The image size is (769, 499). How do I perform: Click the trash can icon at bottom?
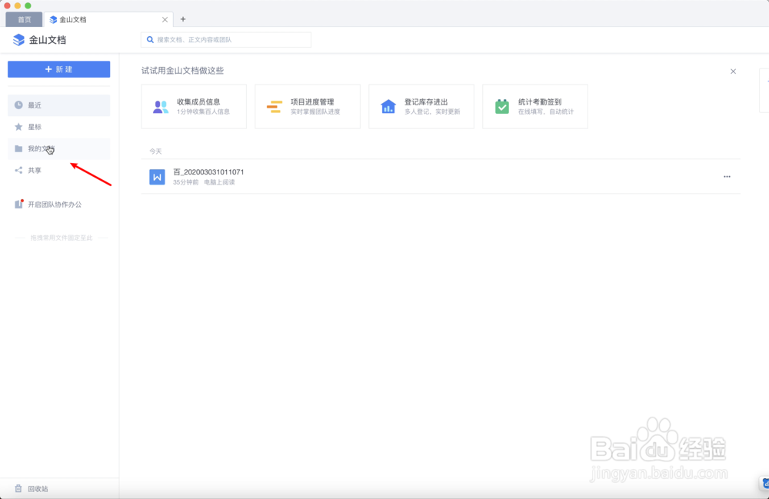click(18, 489)
